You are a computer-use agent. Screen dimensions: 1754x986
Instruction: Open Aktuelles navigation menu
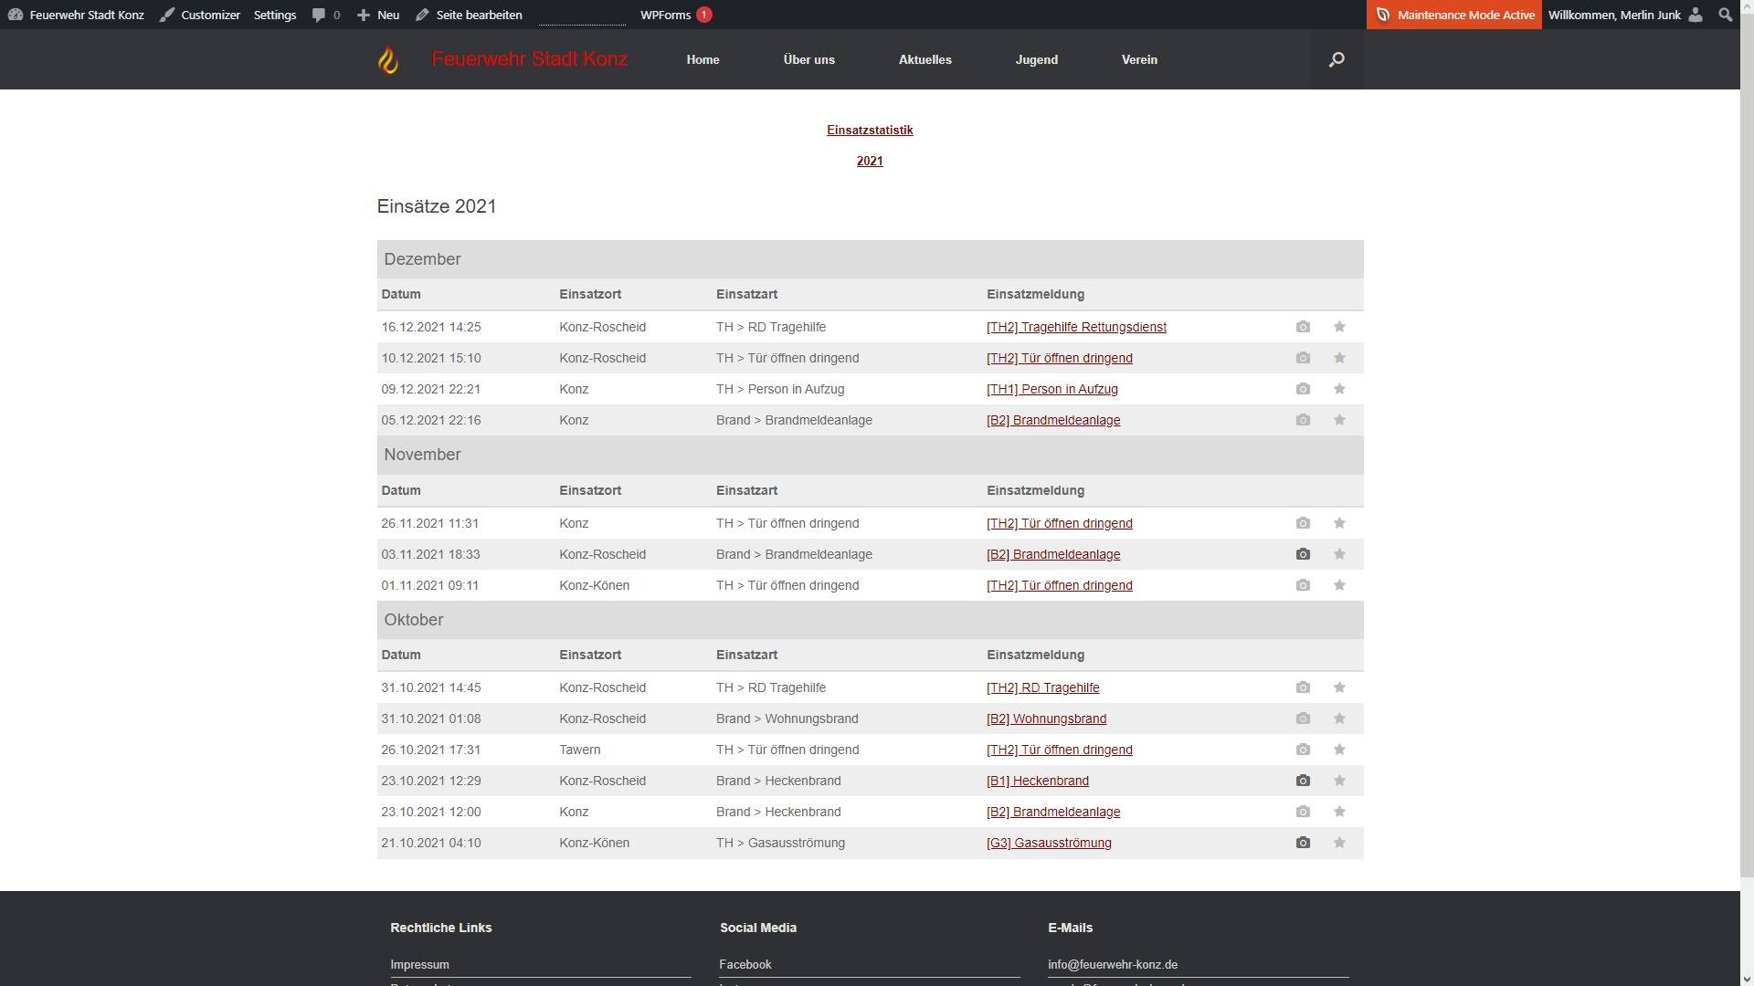point(925,60)
